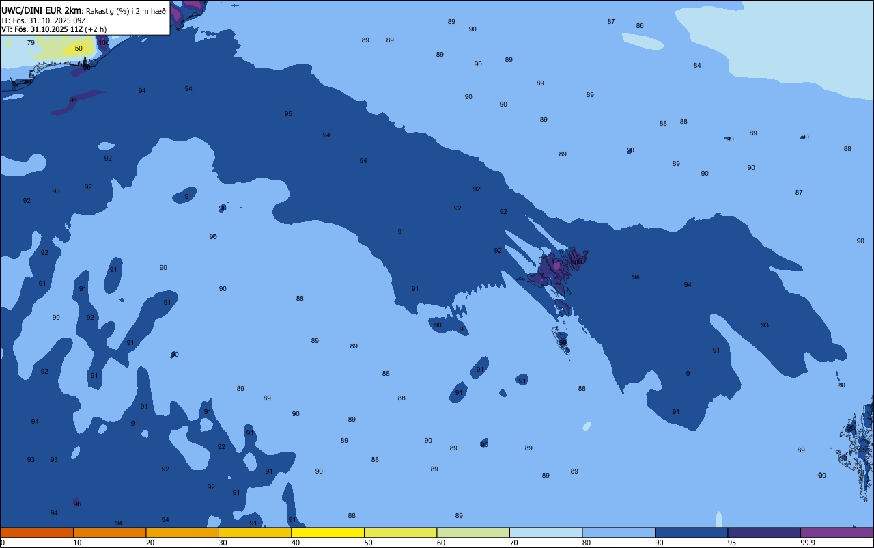874x548 pixels.
Task: Click the purple 99.9+ legend color swatch
Action: pos(836,532)
